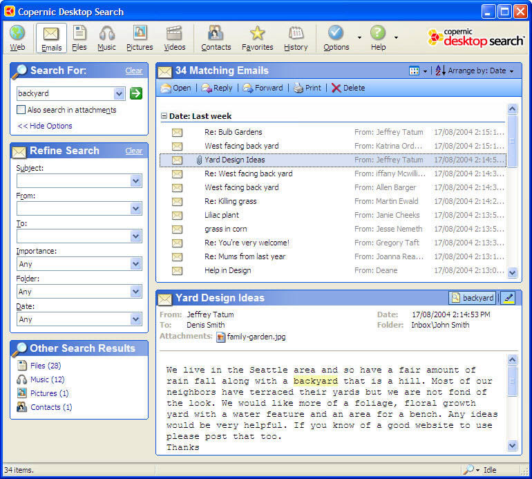The width and height of the screenshot is (532, 479).
Task: Open the view layout dropdown arrow
Action: (425, 71)
